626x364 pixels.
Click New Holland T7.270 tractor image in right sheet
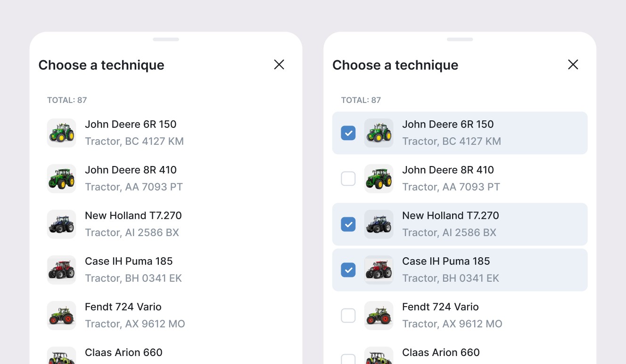coord(379,224)
